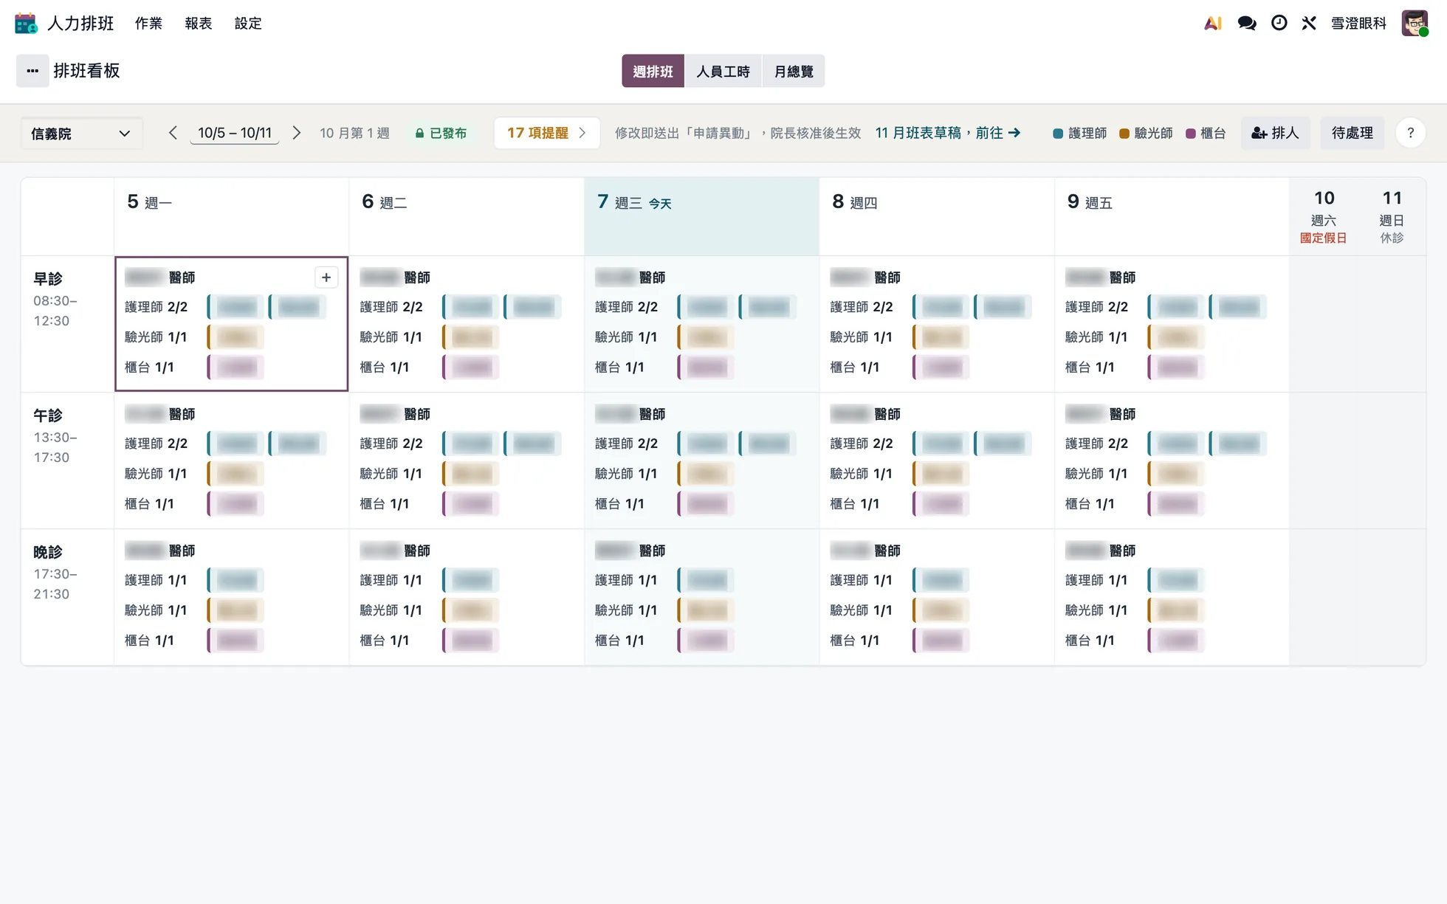Expand the 17 項提醒 reminders
Viewport: 1447px width, 904px height.
point(546,133)
